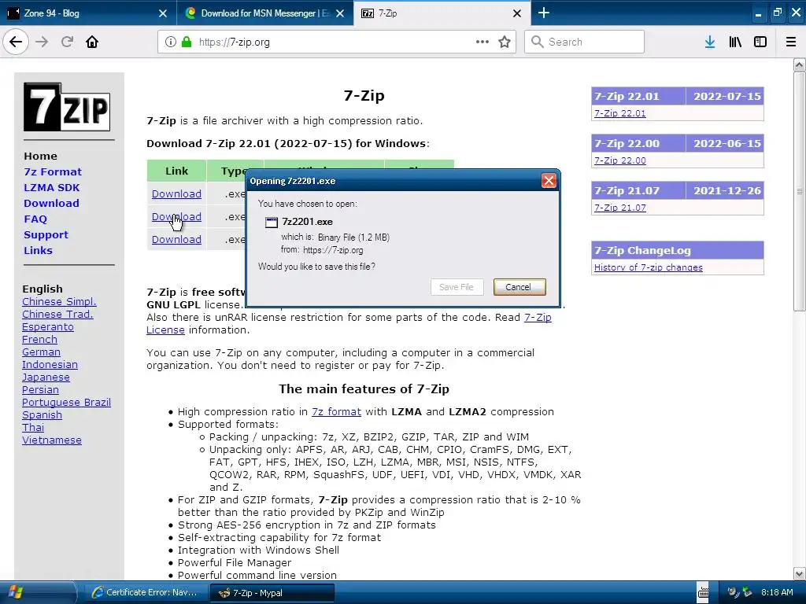This screenshot has height=604, width=806.
Task: Open the library bookshelf icon
Action: (x=735, y=42)
